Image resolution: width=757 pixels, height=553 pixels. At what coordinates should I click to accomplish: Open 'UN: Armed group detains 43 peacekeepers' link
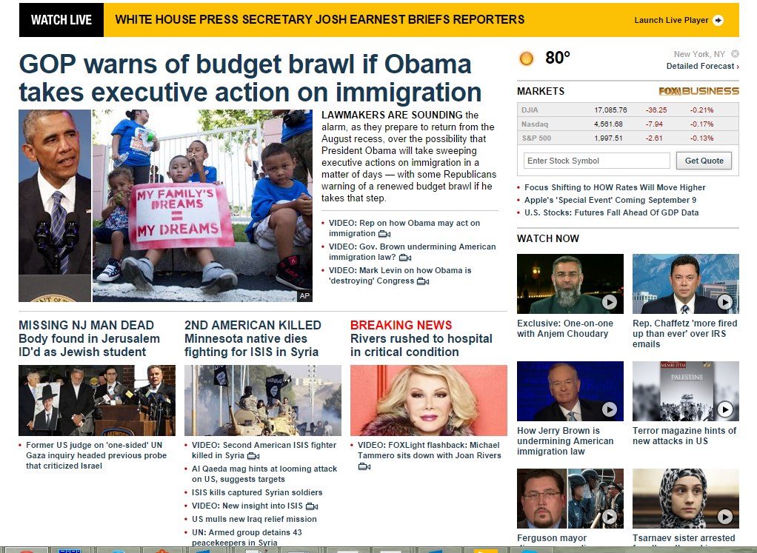[247, 537]
